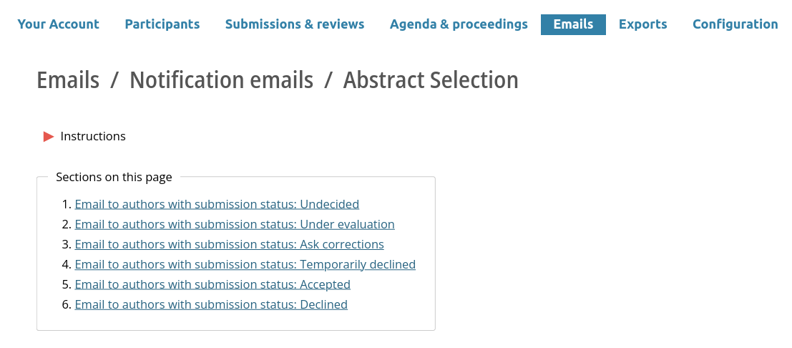Open the Ask corrections email link
The height and width of the screenshot is (348, 792).
tap(229, 244)
